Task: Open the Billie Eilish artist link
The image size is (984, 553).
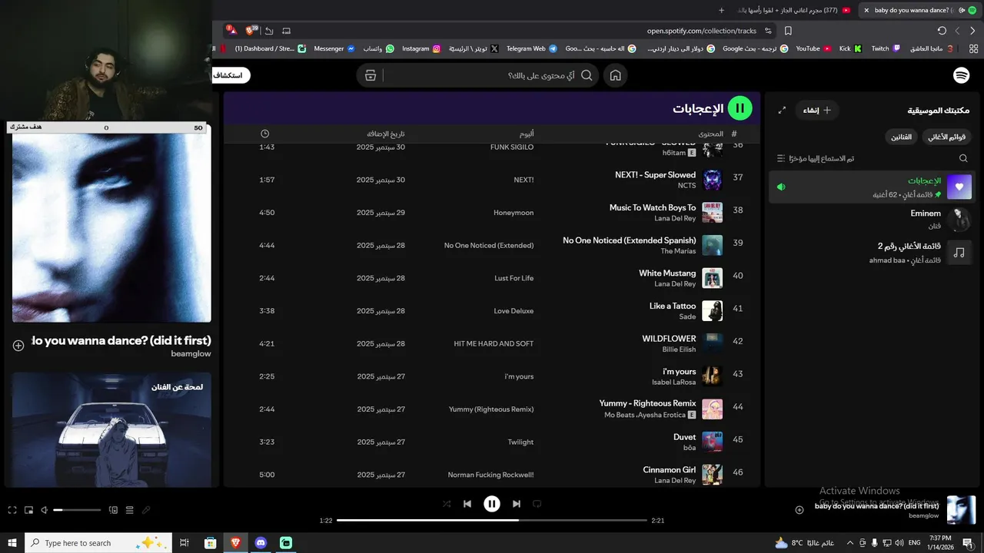Action: 679,349
